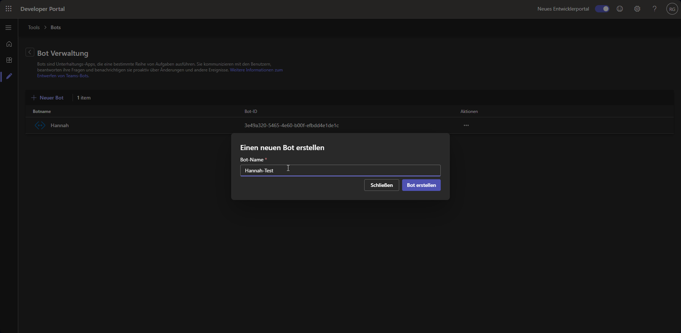The image size is (681, 333).
Task: Click the back arrow beside Bot Verwaltung
Action: point(30,52)
